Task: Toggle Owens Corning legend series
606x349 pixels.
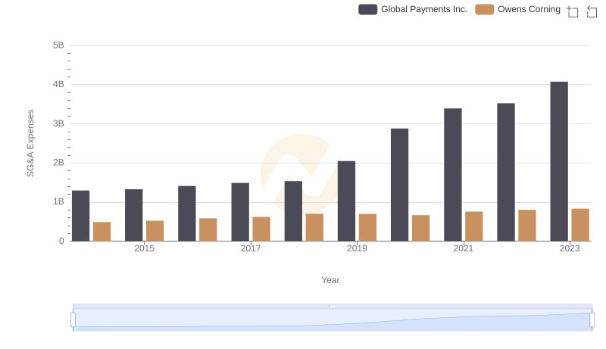Action: click(517, 9)
